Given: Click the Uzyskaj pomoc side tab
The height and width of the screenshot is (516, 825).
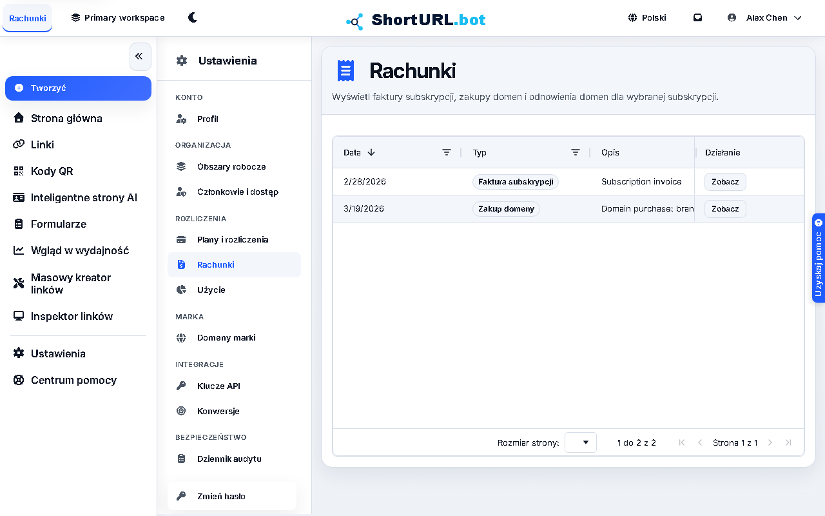Looking at the screenshot, I should pos(819,258).
